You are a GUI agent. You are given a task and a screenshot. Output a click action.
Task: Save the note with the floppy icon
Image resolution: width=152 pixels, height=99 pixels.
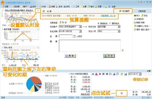click(126, 74)
